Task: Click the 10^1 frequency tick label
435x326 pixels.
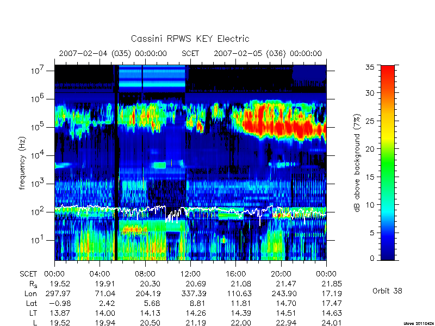Action: pyautogui.click(x=38, y=240)
